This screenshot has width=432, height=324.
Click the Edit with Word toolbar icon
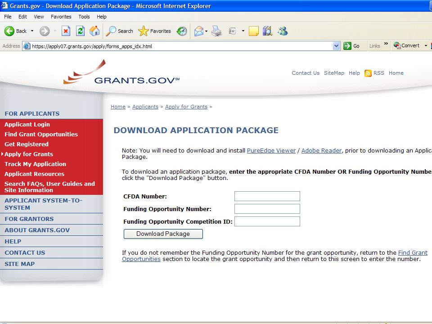(232, 31)
